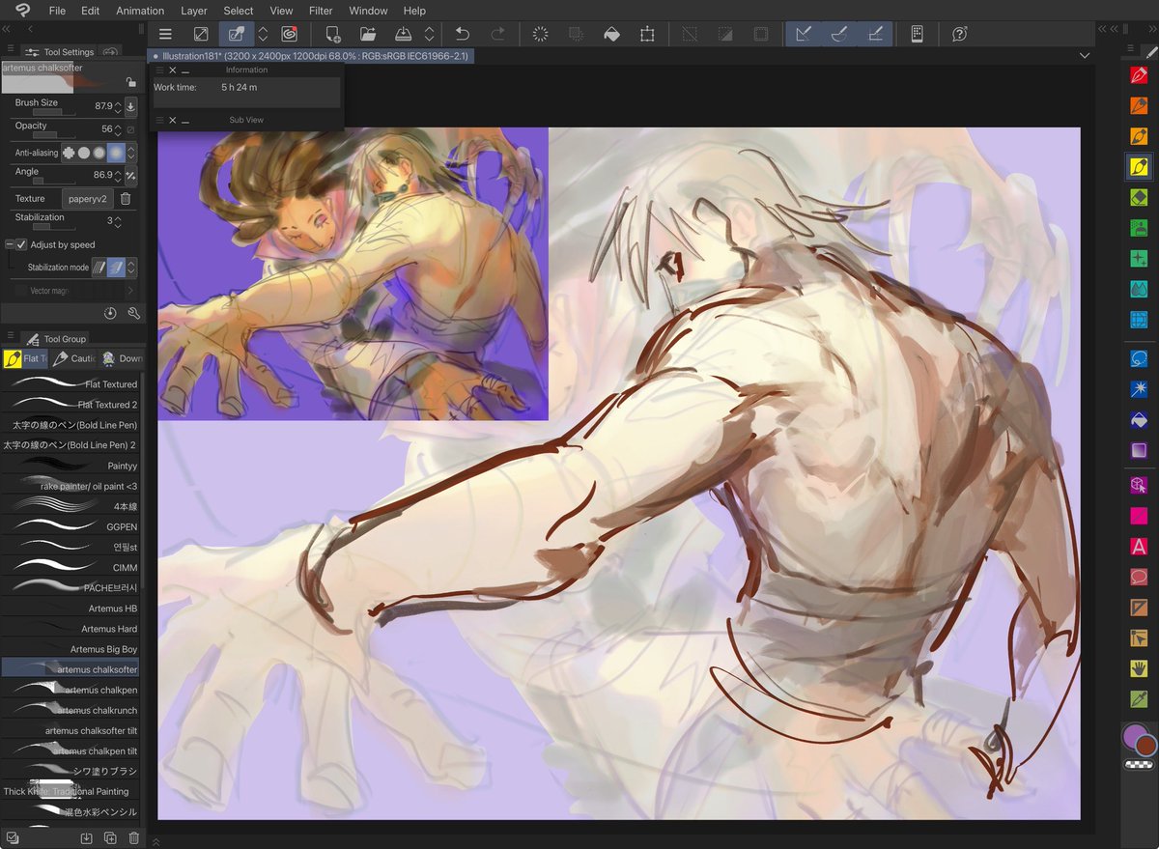
Task: Save the illustration with the Save icon
Action: tap(404, 34)
